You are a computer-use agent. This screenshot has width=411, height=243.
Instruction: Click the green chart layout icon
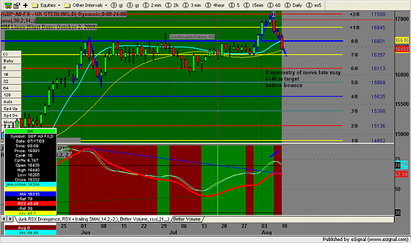tap(8, 5)
